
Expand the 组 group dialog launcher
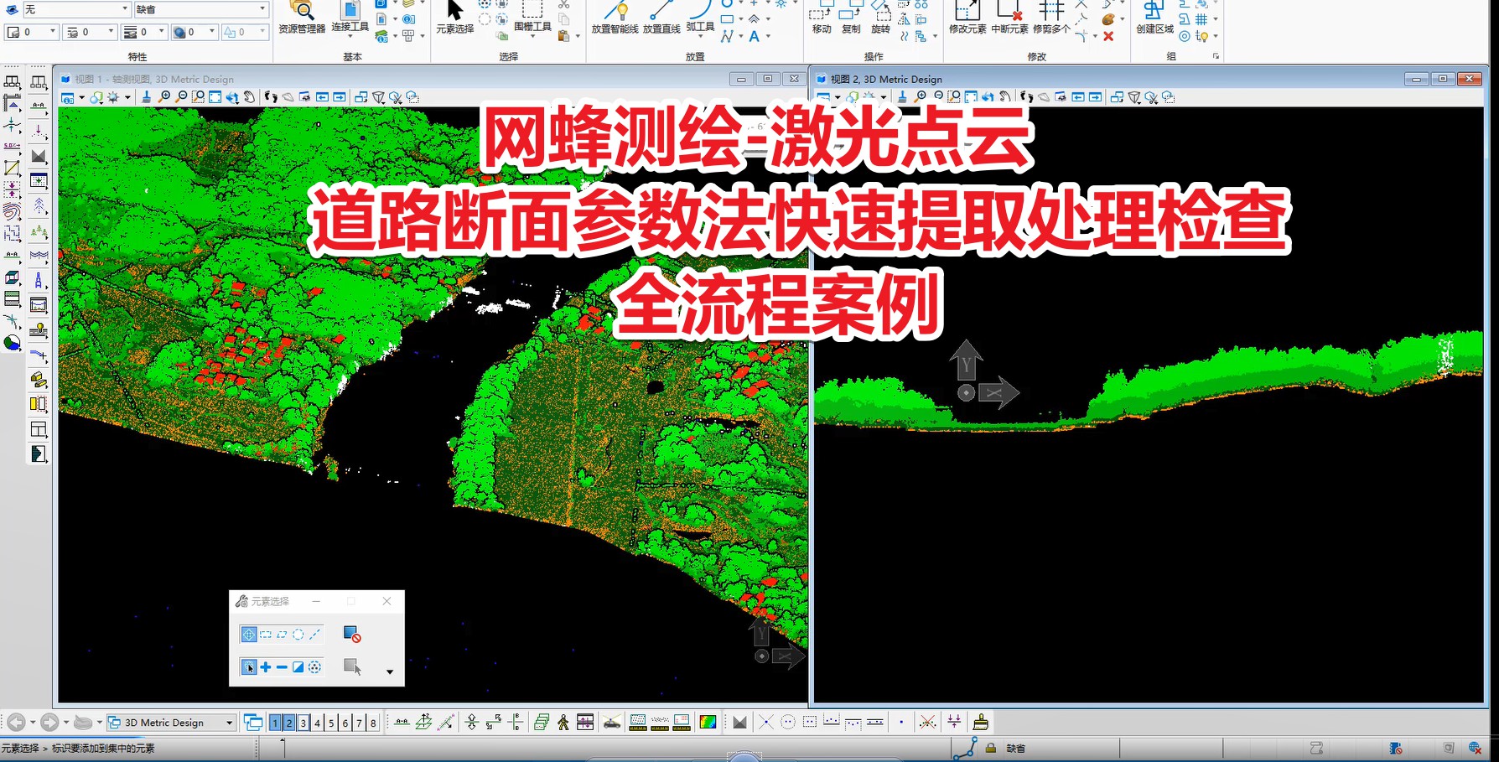point(1216,57)
